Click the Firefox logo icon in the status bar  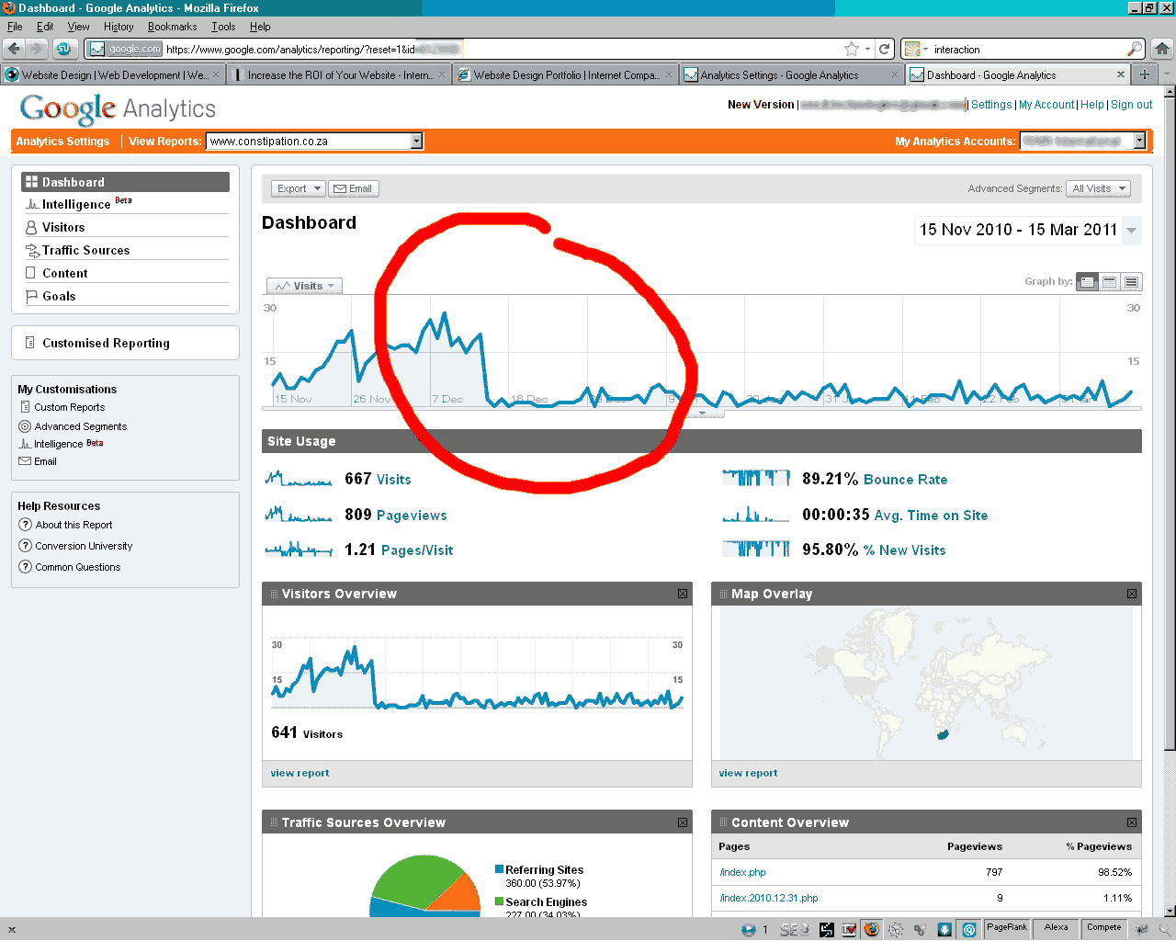[x=871, y=929]
